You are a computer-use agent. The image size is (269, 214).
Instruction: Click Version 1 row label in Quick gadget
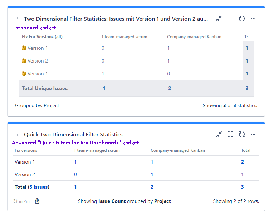(x=25, y=162)
